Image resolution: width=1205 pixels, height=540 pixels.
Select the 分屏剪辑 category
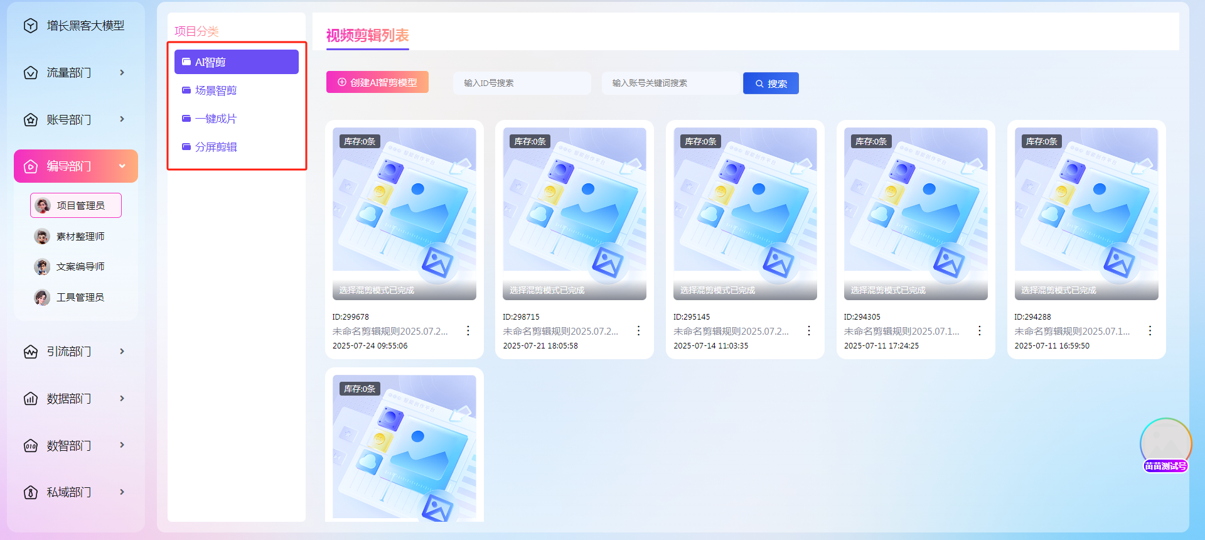(x=237, y=147)
